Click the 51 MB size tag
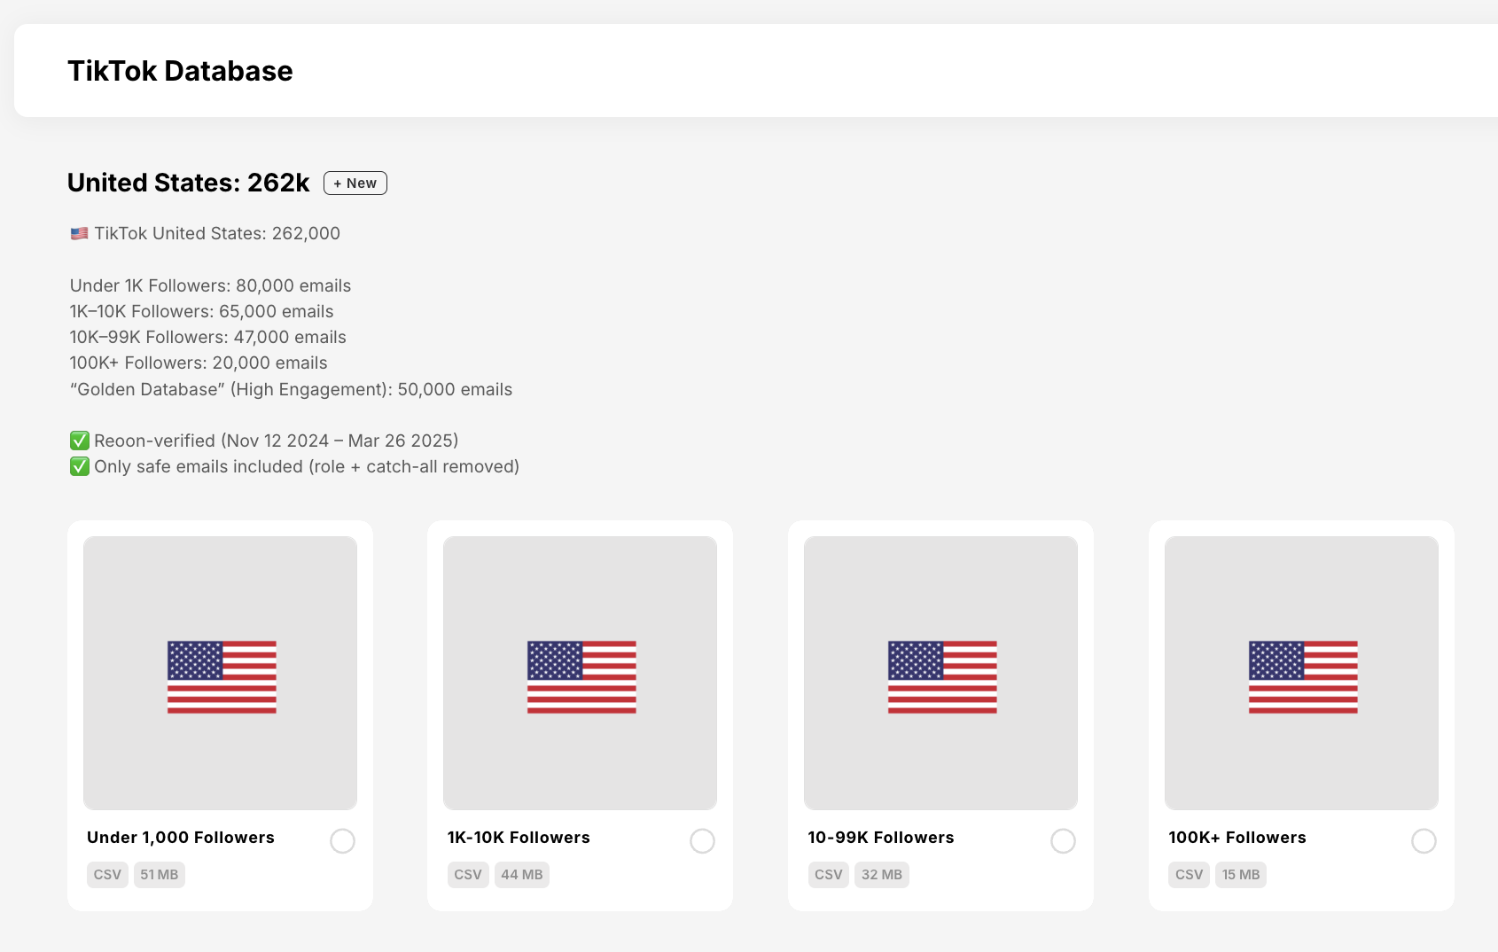 coord(160,875)
